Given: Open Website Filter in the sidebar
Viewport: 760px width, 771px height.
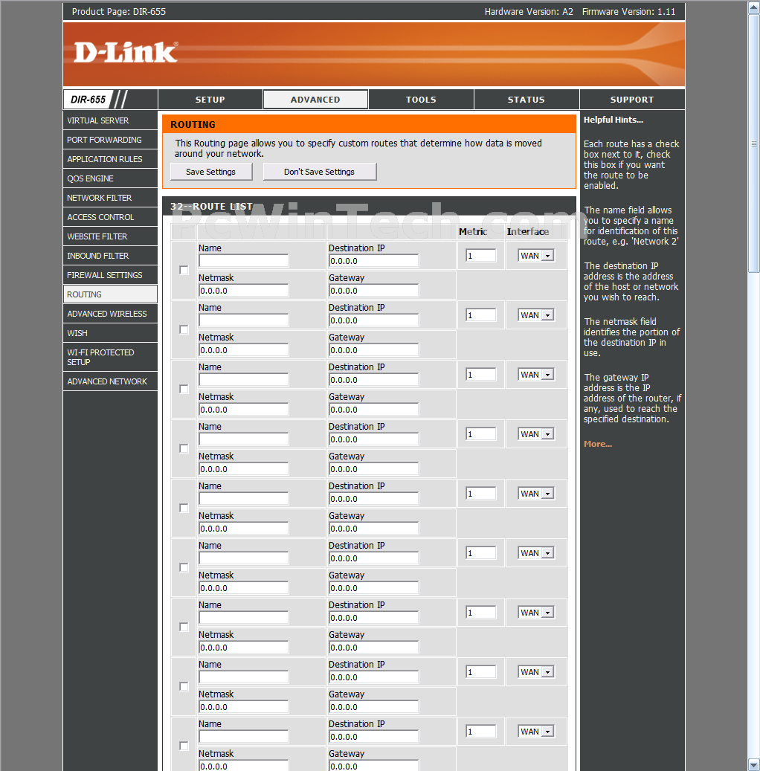Looking at the screenshot, I should tap(110, 236).
